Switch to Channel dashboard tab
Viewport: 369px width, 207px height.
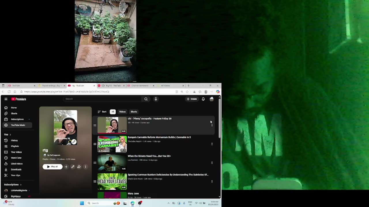[x=141, y=85]
